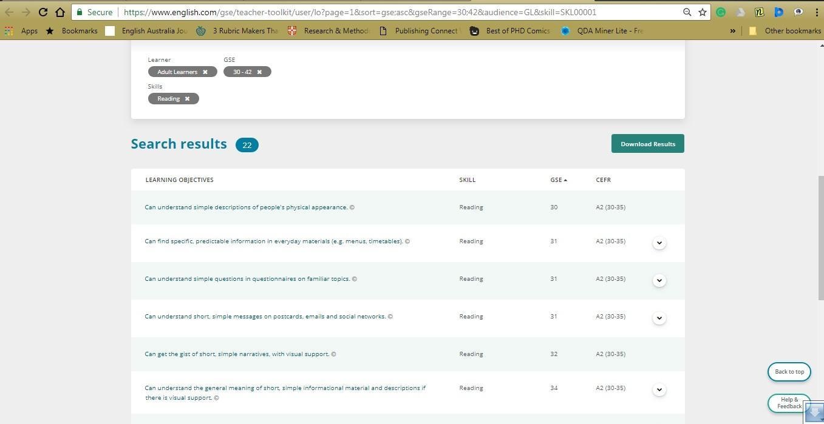Click the zoom magnifier icon in address bar

[687, 12]
